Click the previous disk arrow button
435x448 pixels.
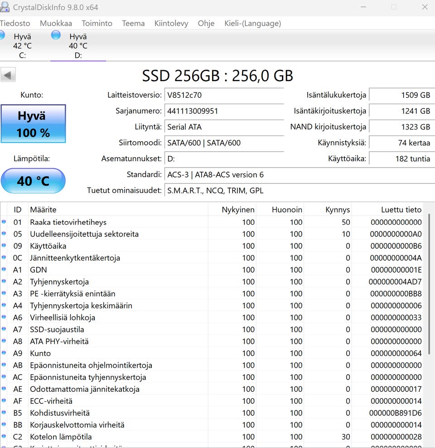8,75
